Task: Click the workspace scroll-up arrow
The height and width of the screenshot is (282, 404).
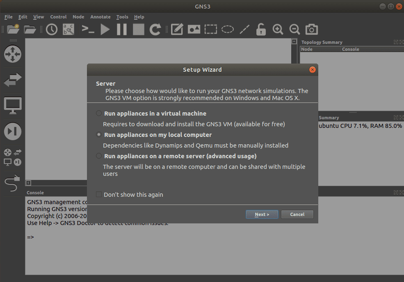Action: pos(294,41)
